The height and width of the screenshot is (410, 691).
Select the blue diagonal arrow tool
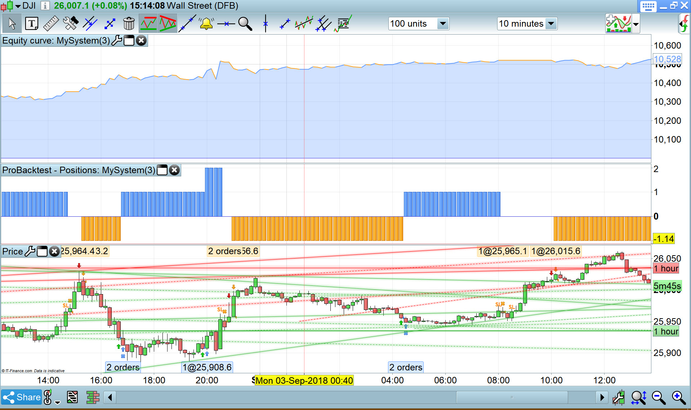110,24
